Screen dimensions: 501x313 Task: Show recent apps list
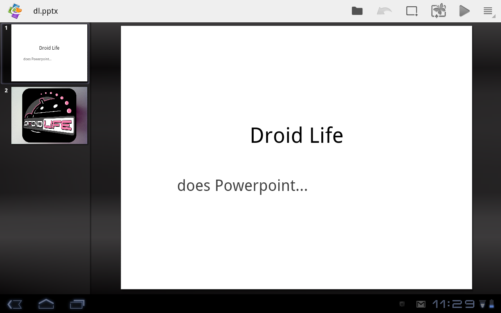click(x=77, y=304)
